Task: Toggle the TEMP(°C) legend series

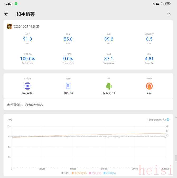Action: (x=79, y=173)
